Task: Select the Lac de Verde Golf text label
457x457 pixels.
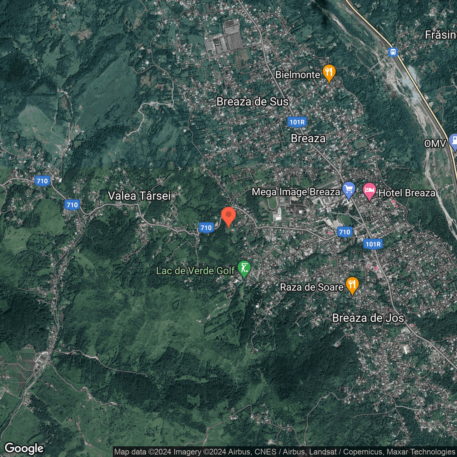Action: [195, 271]
